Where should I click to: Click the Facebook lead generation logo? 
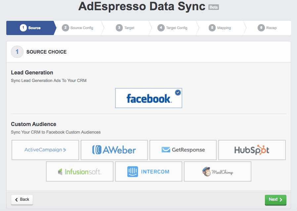[x=148, y=98]
